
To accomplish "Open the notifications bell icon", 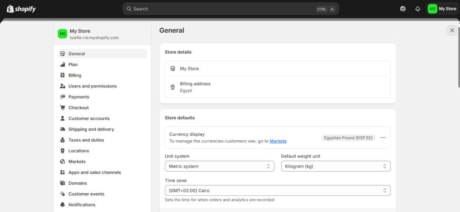I will pyautogui.click(x=418, y=9).
